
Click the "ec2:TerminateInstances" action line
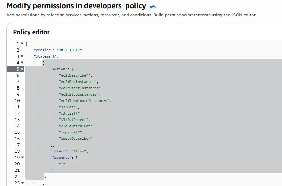(x=84, y=101)
